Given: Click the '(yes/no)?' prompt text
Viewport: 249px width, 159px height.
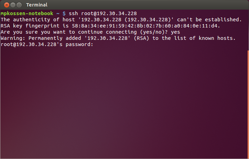Looking at the screenshot, I should click(x=154, y=32).
